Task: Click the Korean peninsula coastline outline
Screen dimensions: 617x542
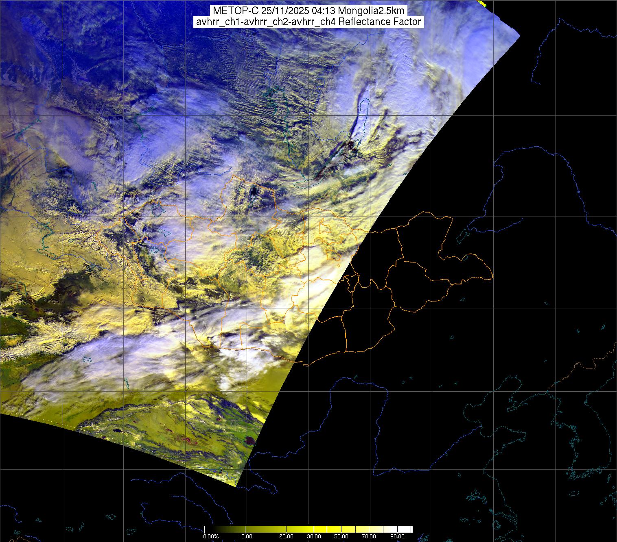Action: pyautogui.click(x=578, y=439)
